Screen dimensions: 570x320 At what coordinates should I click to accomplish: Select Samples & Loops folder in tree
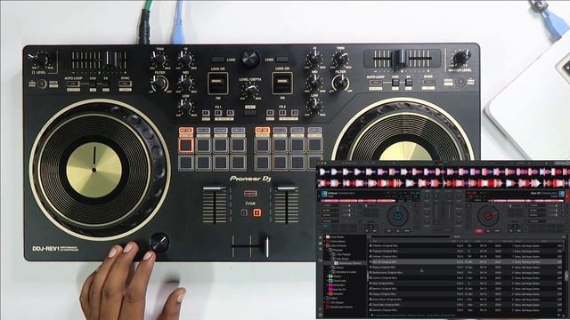point(346,272)
